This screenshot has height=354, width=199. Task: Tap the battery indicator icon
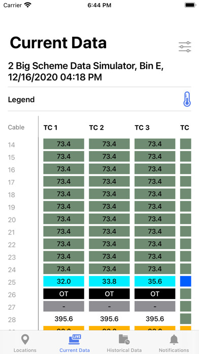(190, 5)
